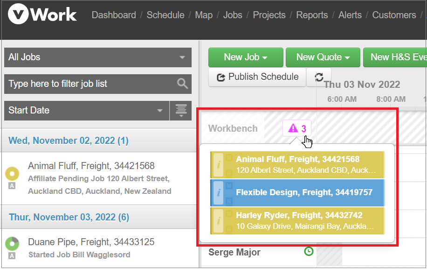The image size is (427, 269).
Task: Click the Publish Schedule button
Action: tap(257, 77)
